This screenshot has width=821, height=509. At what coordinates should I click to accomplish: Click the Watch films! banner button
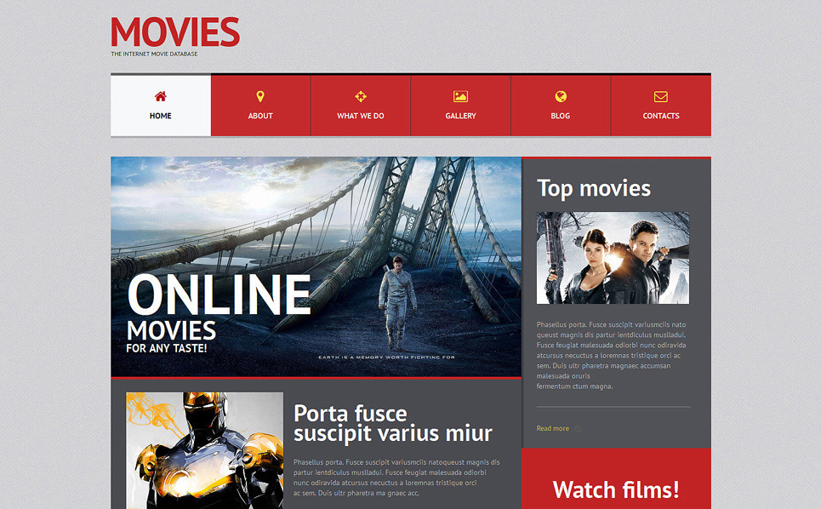(x=615, y=489)
